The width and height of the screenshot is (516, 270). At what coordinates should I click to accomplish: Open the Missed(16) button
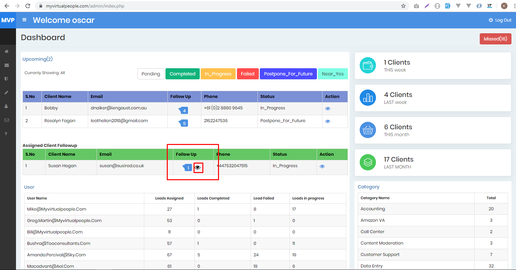click(495, 39)
